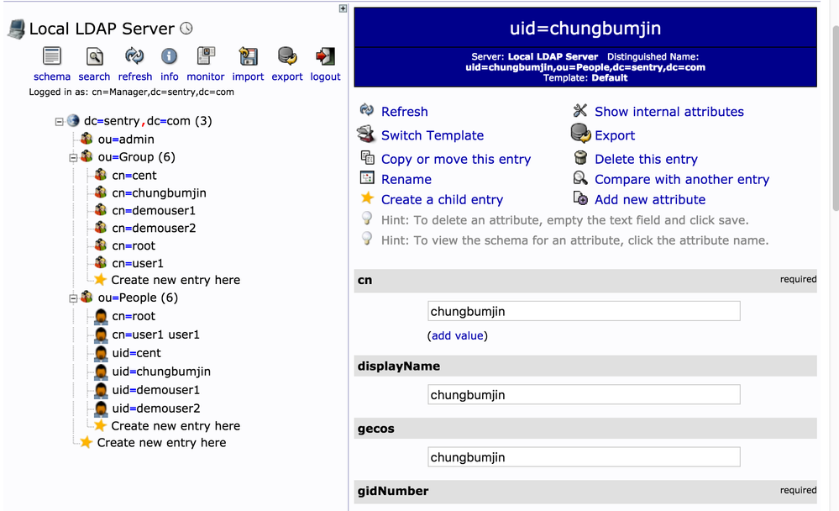839x511 pixels.
Task: Open the server info icon
Action: [169, 56]
